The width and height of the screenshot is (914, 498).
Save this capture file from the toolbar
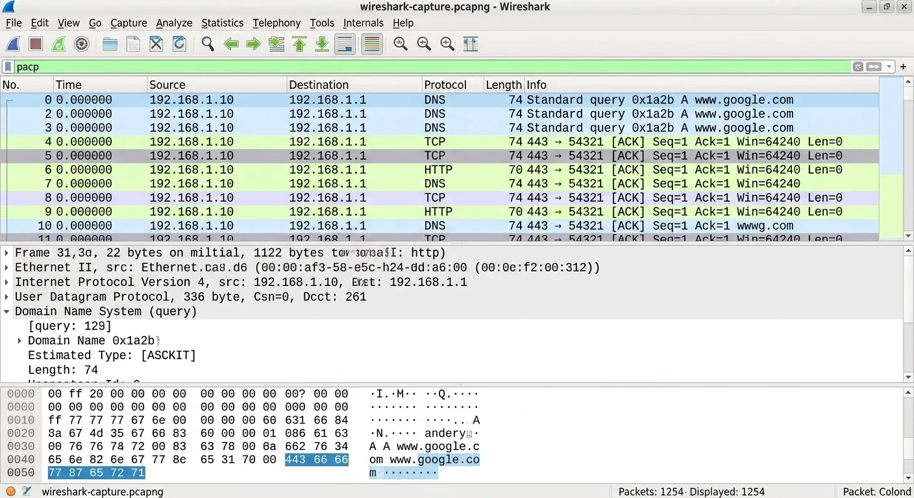[x=133, y=44]
